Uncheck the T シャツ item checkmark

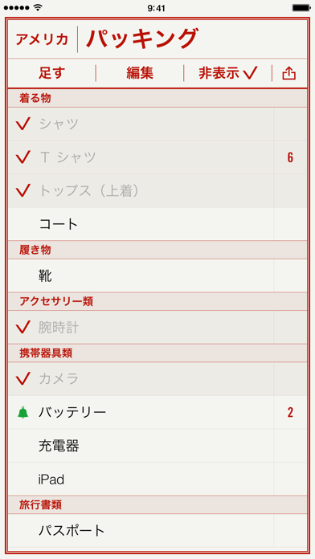[x=22, y=157]
